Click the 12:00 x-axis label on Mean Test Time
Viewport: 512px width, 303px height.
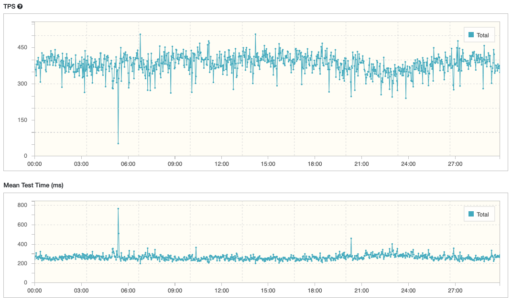pos(221,291)
